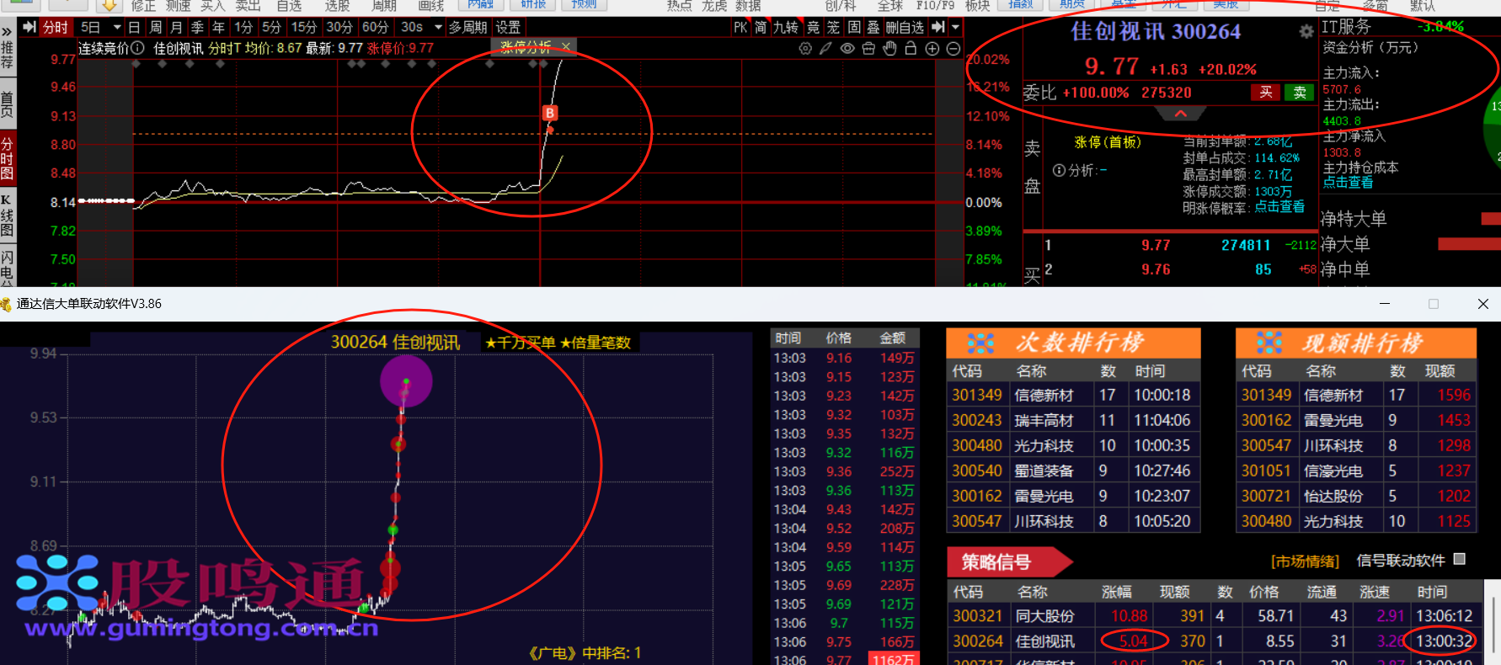Select the drawing pen tool in chart toolbar
Viewport: 1501px width, 665px height.
coord(826,49)
